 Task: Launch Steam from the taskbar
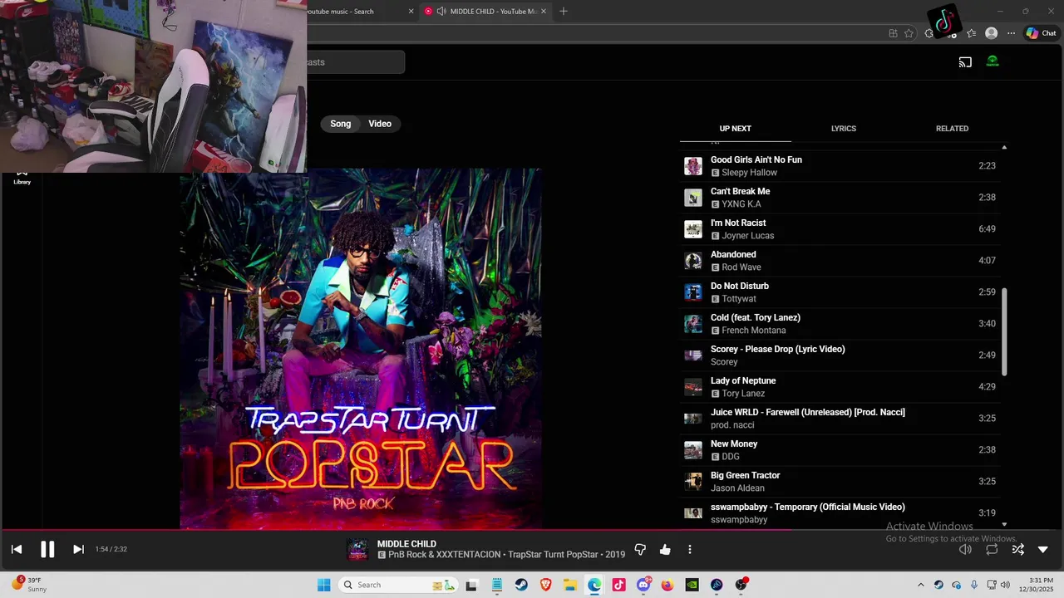point(521,585)
